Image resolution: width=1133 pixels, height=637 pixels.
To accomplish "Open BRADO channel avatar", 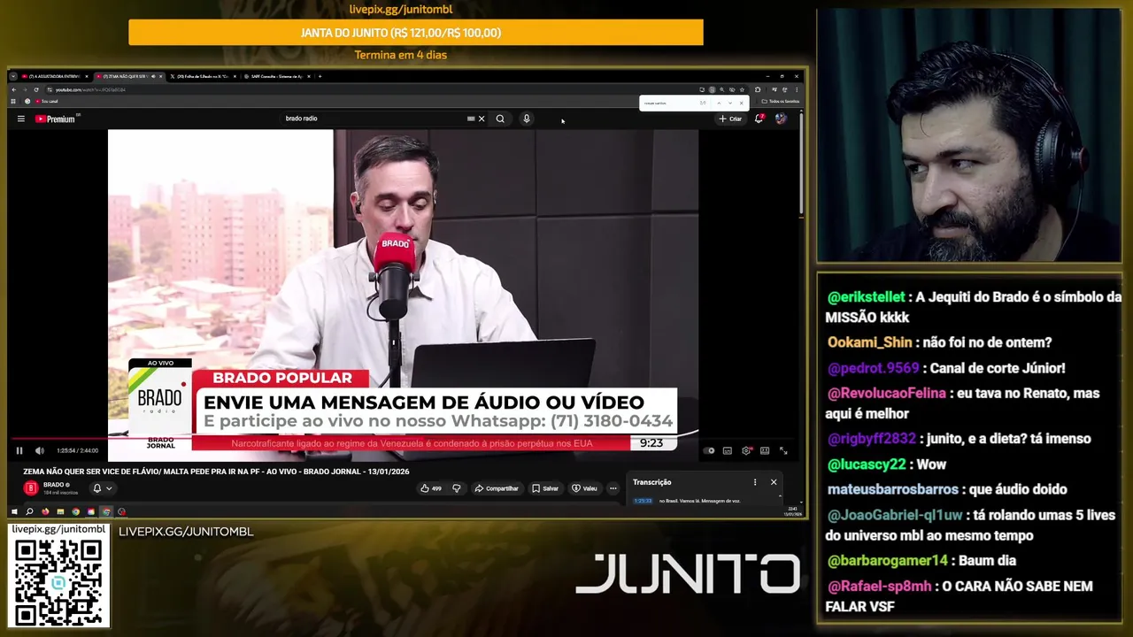I will coord(31,487).
